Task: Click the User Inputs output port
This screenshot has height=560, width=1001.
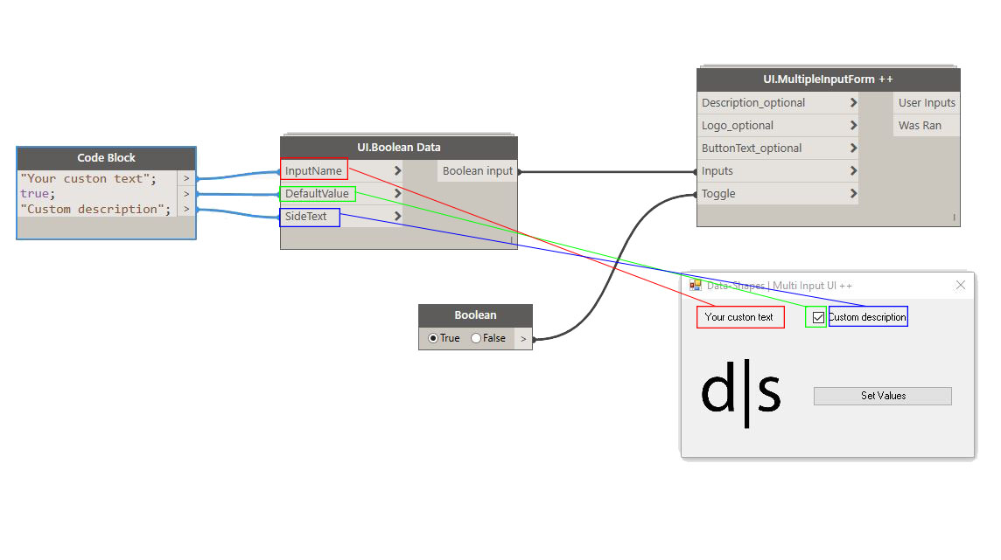Action: pyautogui.click(x=927, y=103)
